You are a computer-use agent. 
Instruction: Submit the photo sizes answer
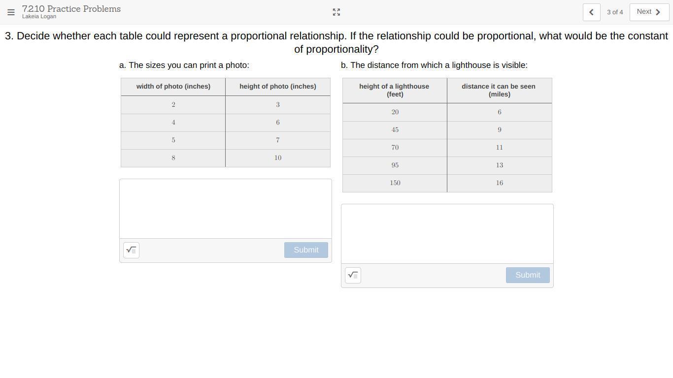click(x=306, y=250)
